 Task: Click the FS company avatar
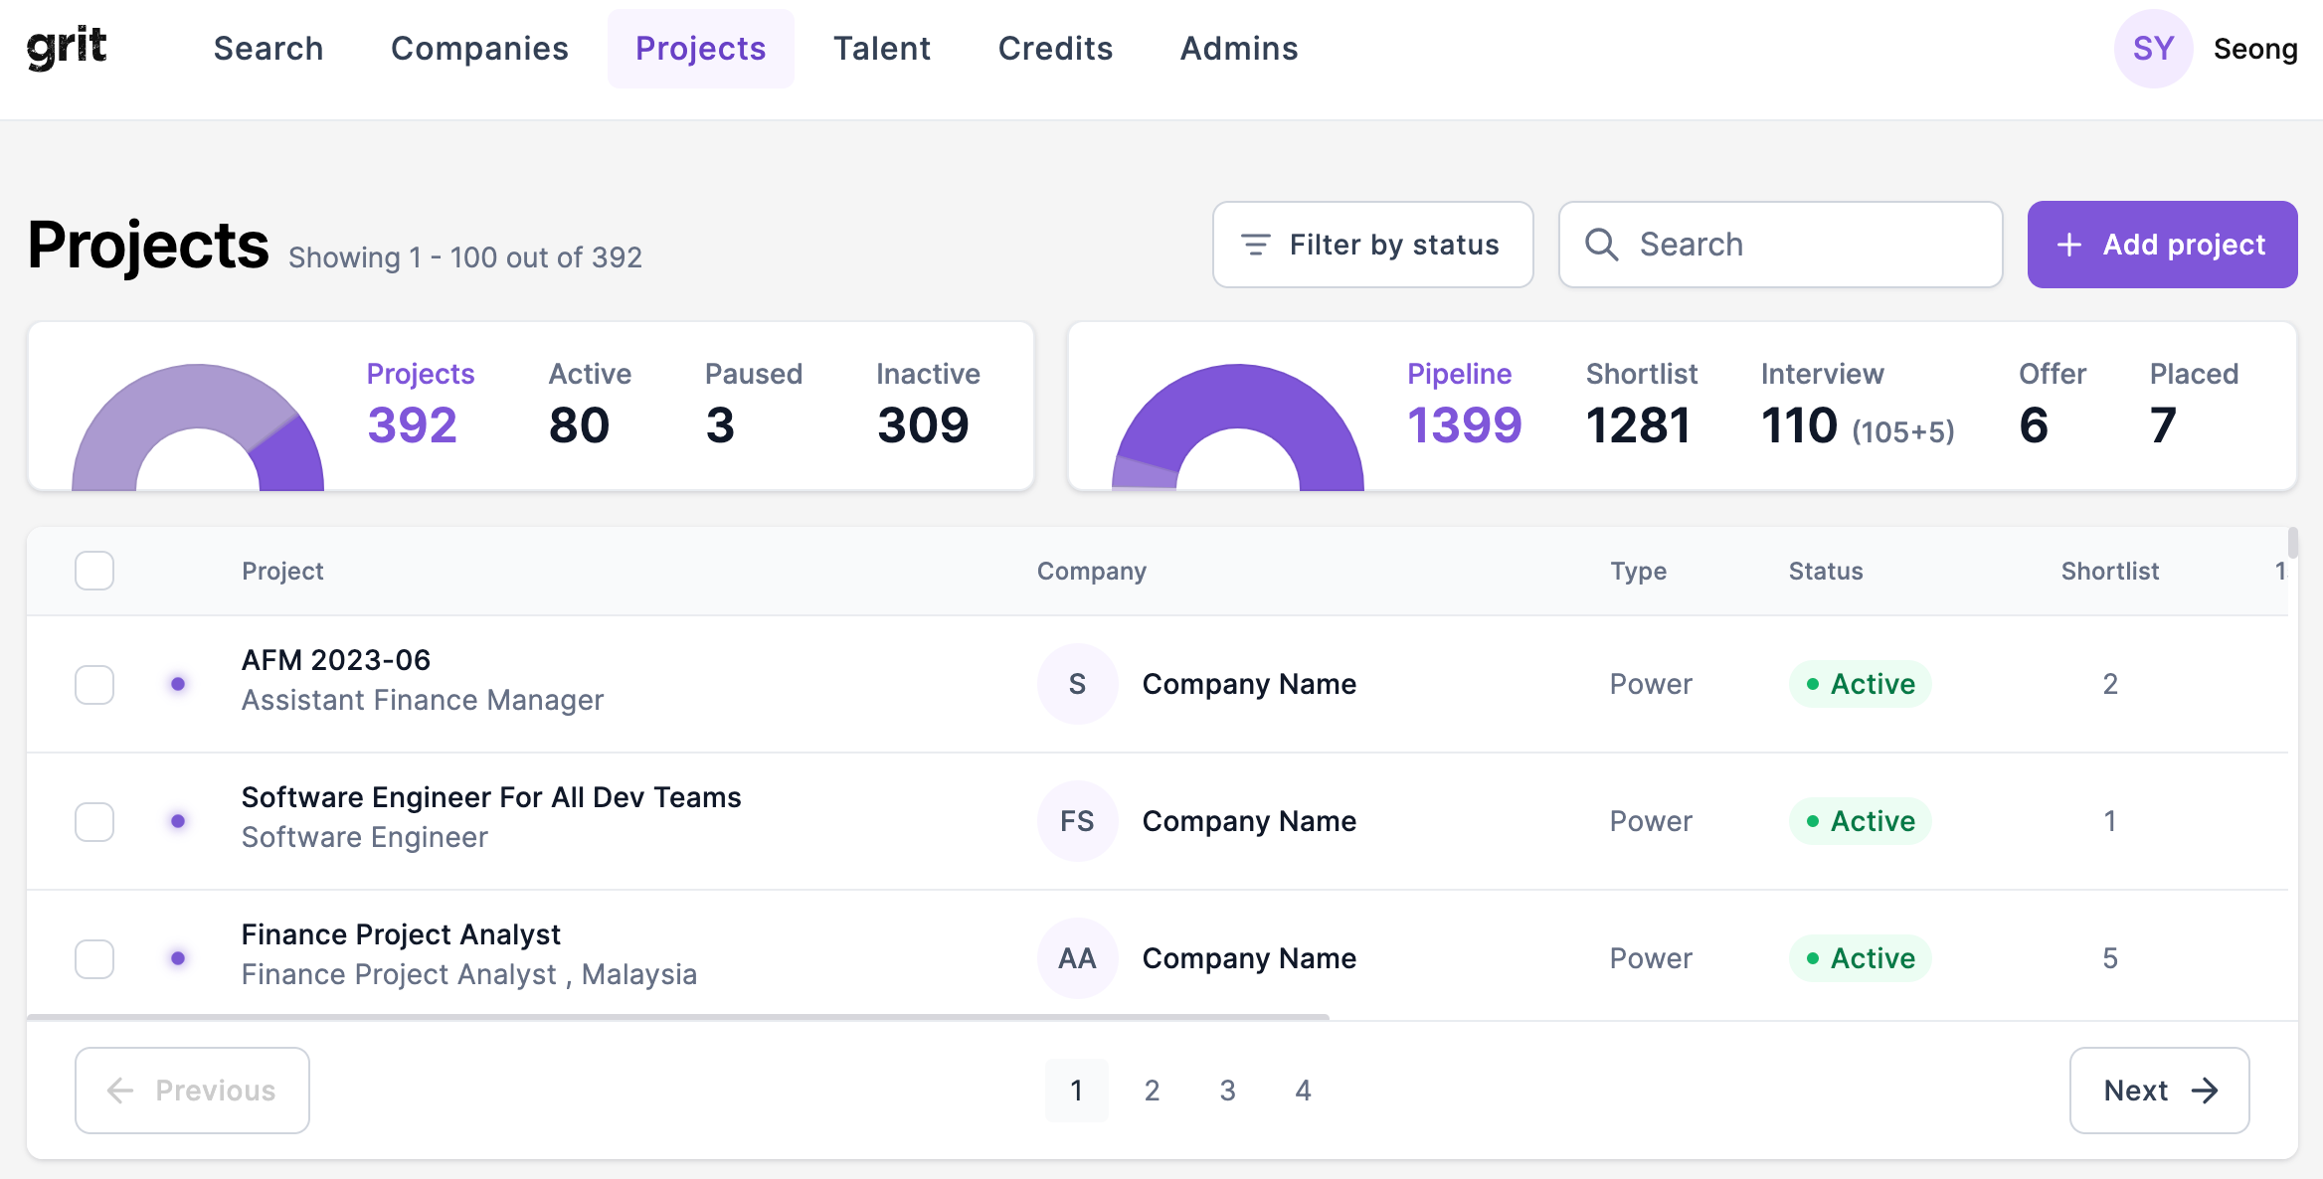[1077, 821]
